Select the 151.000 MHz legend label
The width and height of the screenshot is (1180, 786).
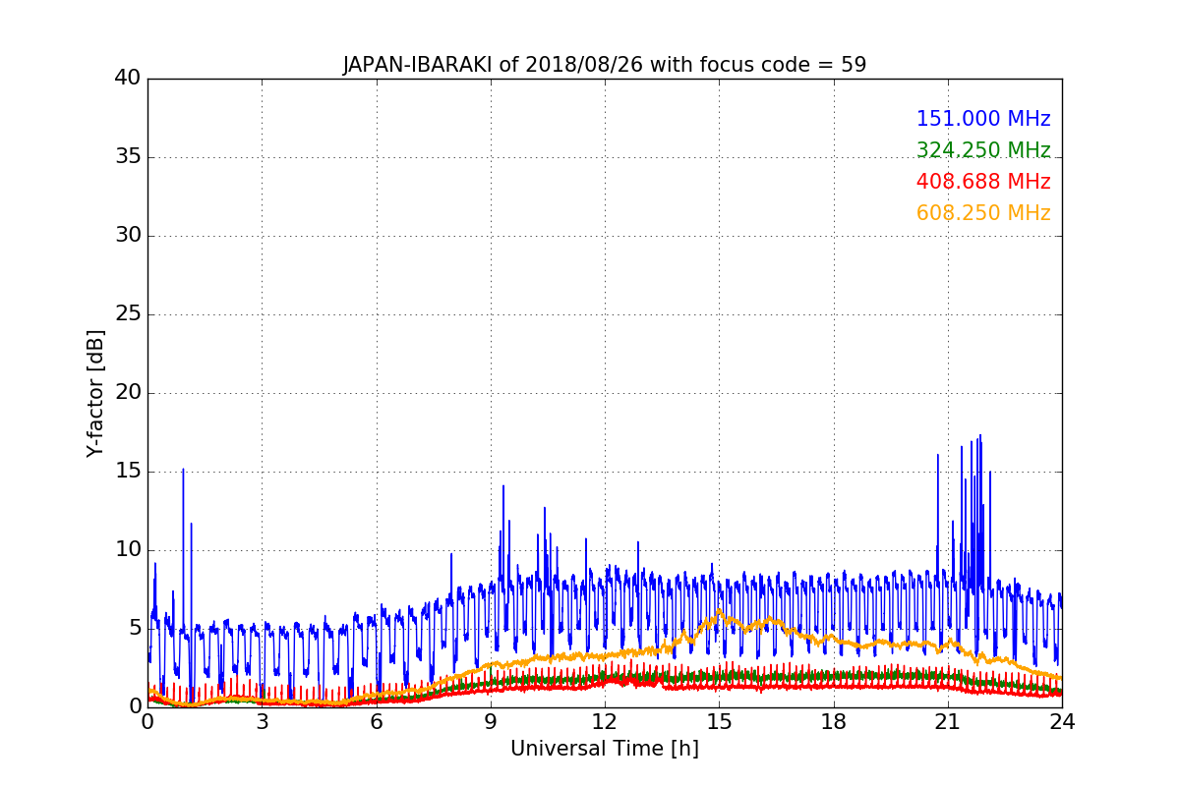pos(983,119)
